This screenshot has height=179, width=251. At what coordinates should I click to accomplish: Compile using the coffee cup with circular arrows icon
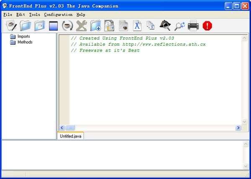tap(67, 26)
